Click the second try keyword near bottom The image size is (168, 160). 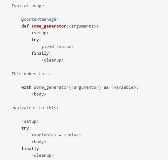pos(25,128)
